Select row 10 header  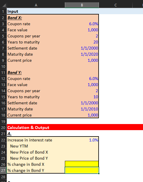point(3,66)
